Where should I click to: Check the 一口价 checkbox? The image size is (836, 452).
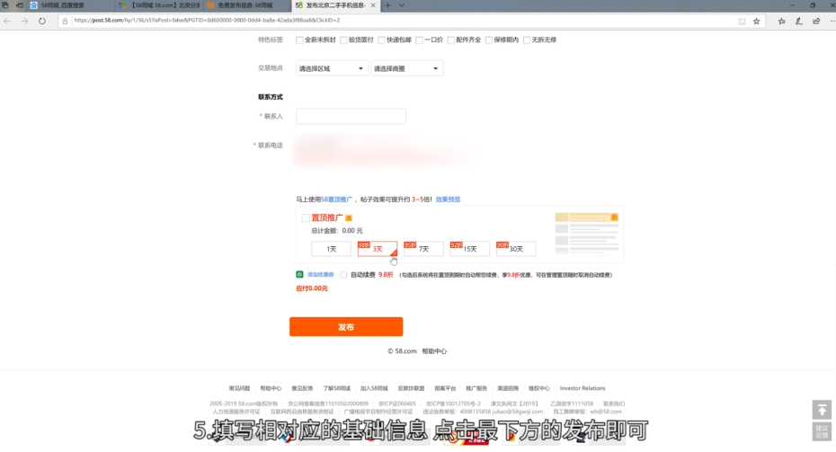click(x=420, y=40)
